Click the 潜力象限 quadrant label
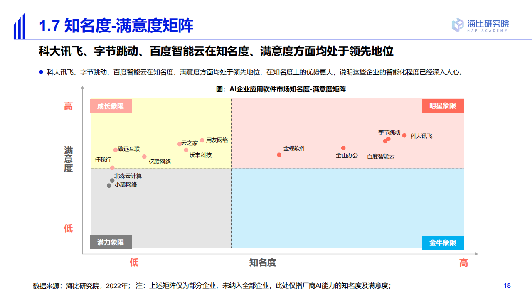Screen dimensions: 532x299 [x=111, y=243]
